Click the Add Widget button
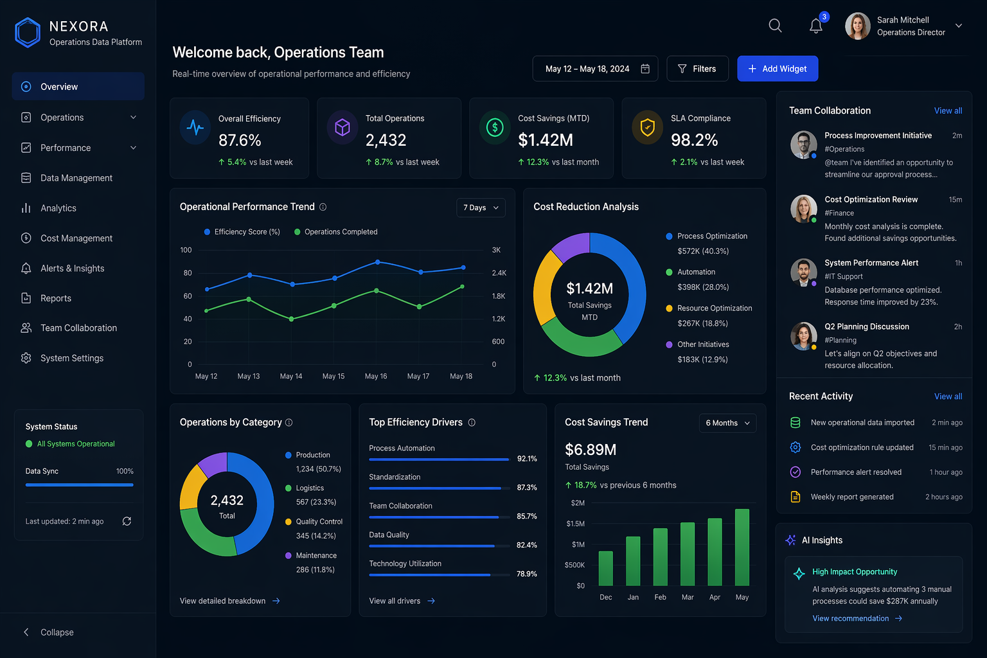Screen dimensions: 987x658 pyautogui.click(x=778, y=69)
